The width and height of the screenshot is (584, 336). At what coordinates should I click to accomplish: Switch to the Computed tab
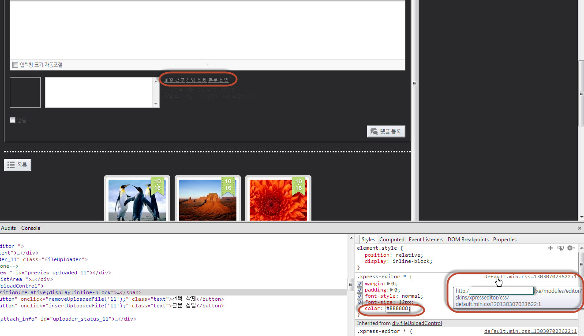(392, 240)
